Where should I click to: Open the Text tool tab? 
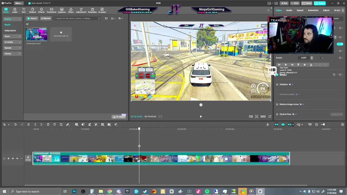coord(24,10)
